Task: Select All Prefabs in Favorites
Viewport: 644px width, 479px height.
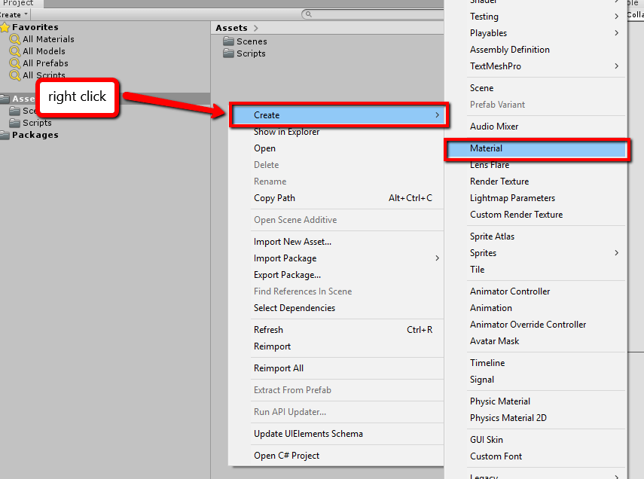Action: tap(45, 63)
